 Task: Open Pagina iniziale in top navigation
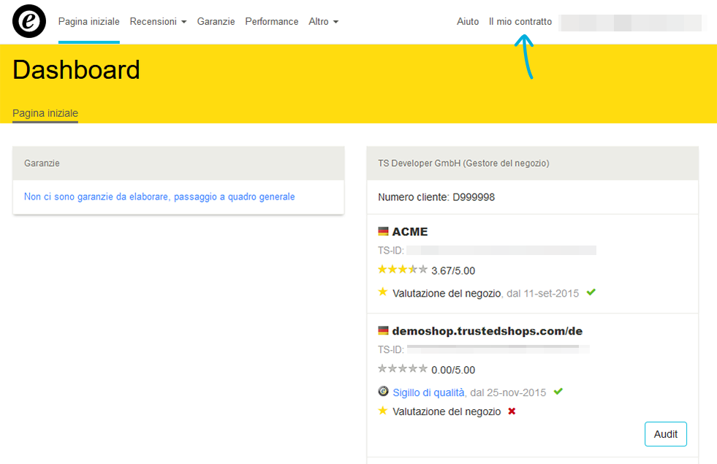coord(88,21)
